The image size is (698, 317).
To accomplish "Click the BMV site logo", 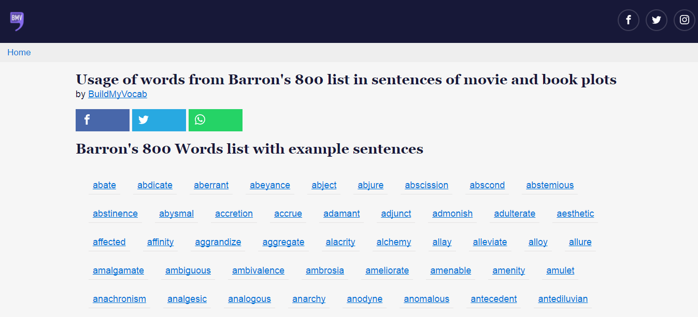I will pyautogui.click(x=16, y=21).
